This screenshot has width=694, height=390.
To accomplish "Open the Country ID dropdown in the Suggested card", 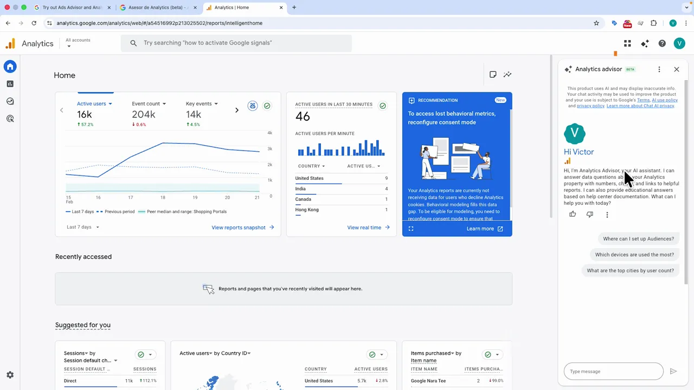I will pos(236,353).
